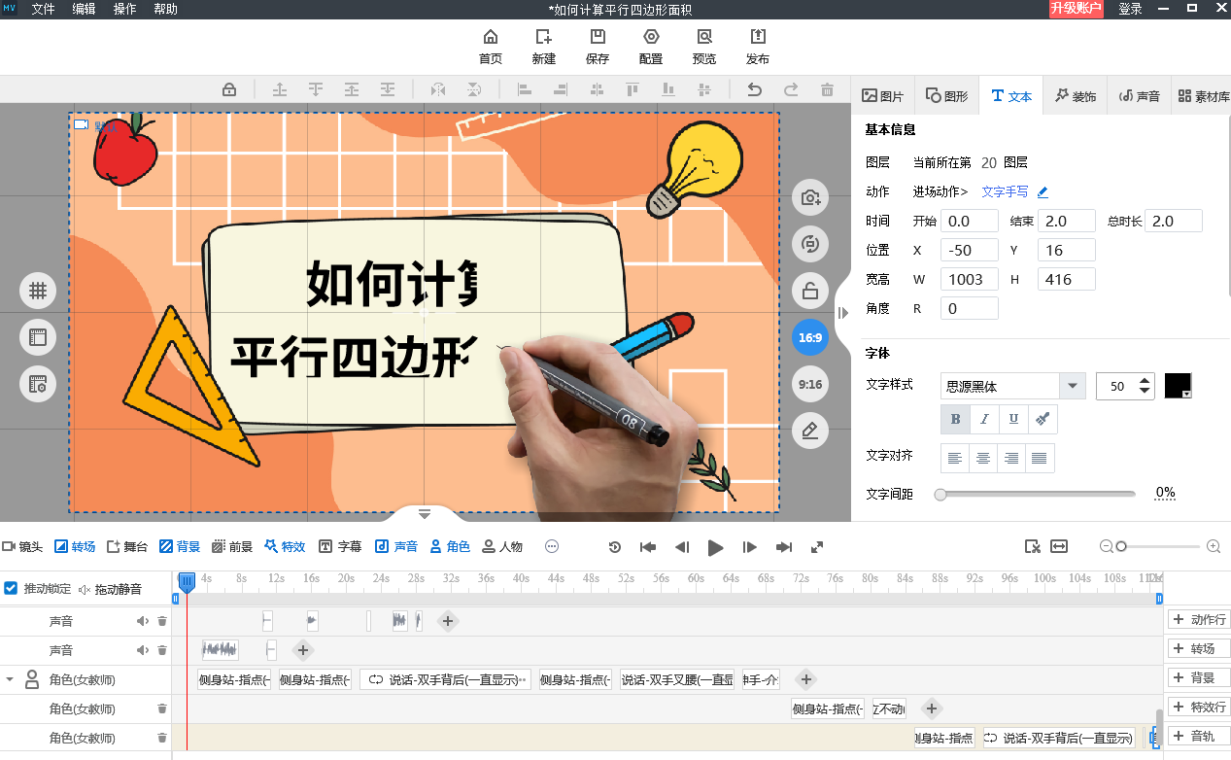The height and width of the screenshot is (760, 1231).
Task: Switch to the 图片 tab
Action: coord(883,96)
